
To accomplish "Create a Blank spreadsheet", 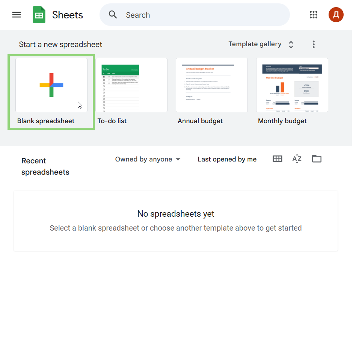I will (51, 85).
